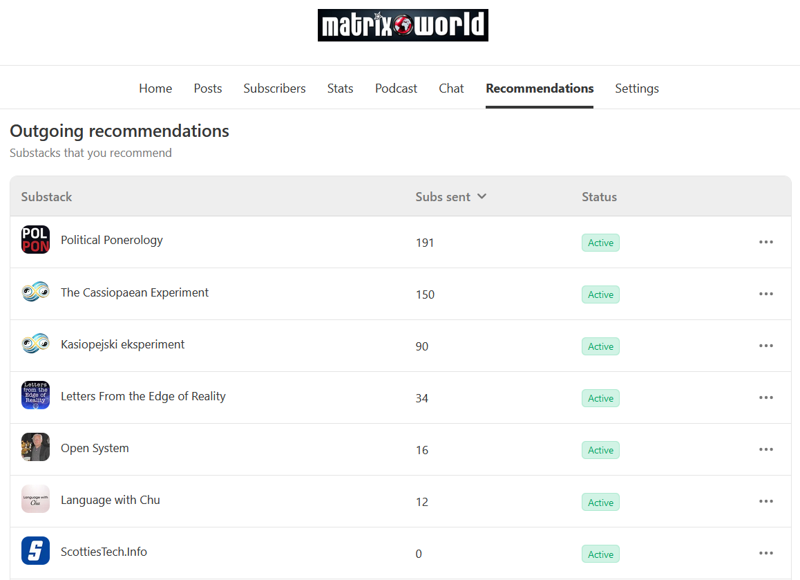The width and height of the screenshot is (800, 580).
Task: Click The Cassiopaean Experiment logo icon
Action: [x=35, y=292]
